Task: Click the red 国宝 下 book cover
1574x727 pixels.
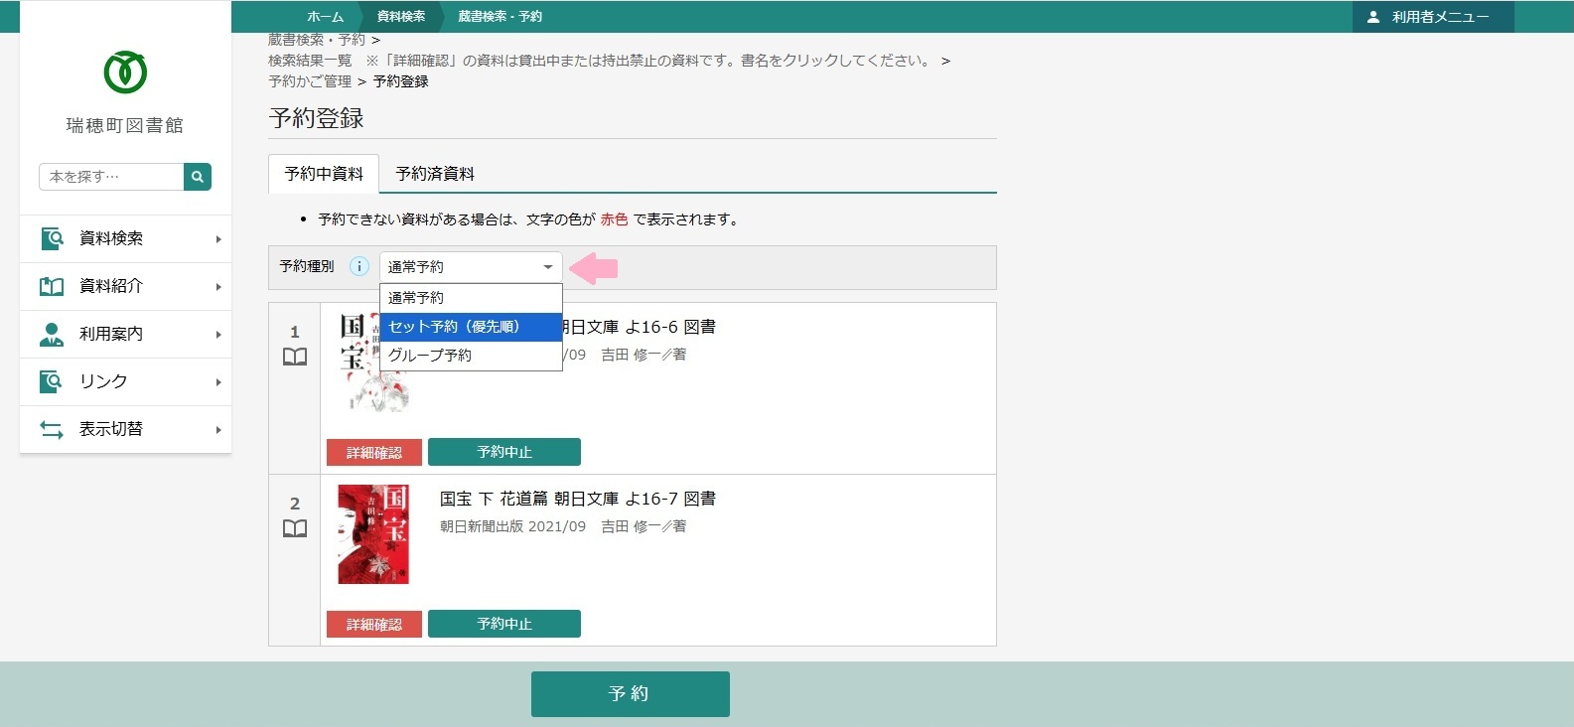Action: (373, 534)
